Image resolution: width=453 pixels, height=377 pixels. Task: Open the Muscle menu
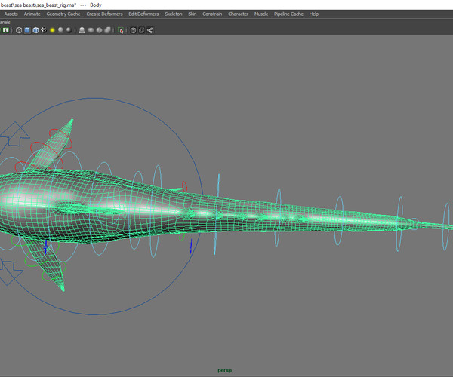[260, 14]
